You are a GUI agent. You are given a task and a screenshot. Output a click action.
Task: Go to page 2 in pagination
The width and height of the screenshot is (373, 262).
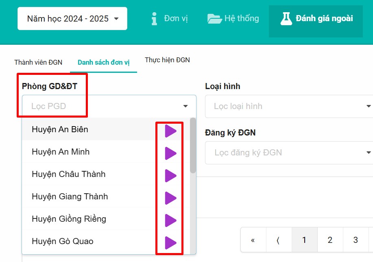(330, 240)
